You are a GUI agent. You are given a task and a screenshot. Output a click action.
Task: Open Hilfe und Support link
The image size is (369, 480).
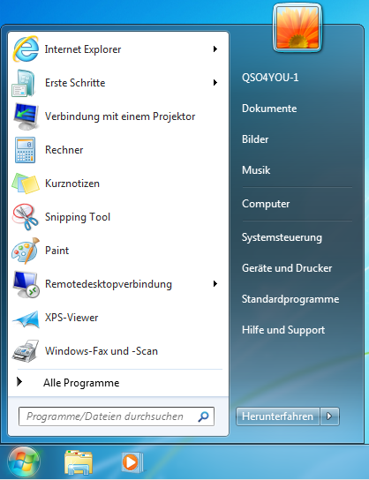click(283, 330)
